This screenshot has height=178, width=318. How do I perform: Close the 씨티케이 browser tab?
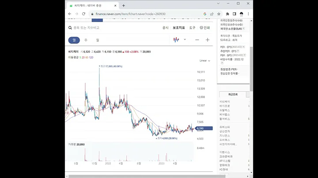pyautogui.click(x=115, y=6)
